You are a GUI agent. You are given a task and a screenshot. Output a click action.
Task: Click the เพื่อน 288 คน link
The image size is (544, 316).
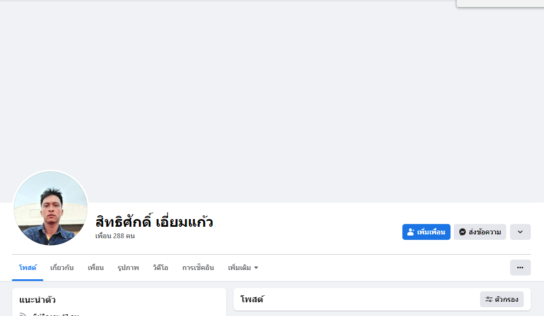pyautogui.click(x=115, y=236)
